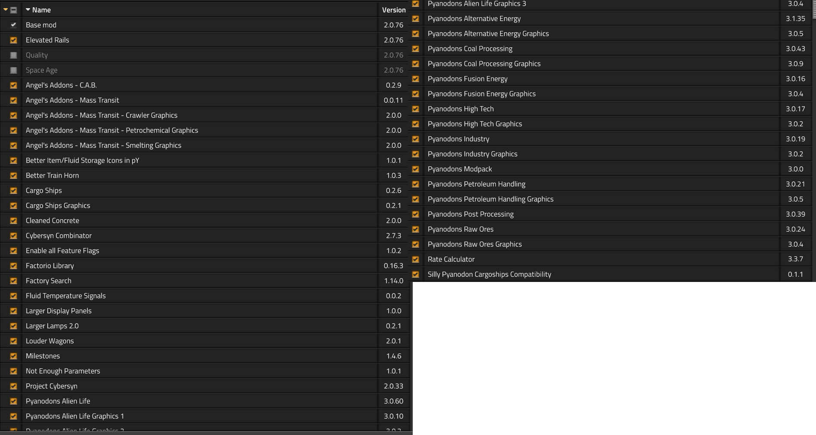This screenshot has width=816, height=435.
Task: Select the Angel's Addons - Mass Transit row
Action: point(204,100)
